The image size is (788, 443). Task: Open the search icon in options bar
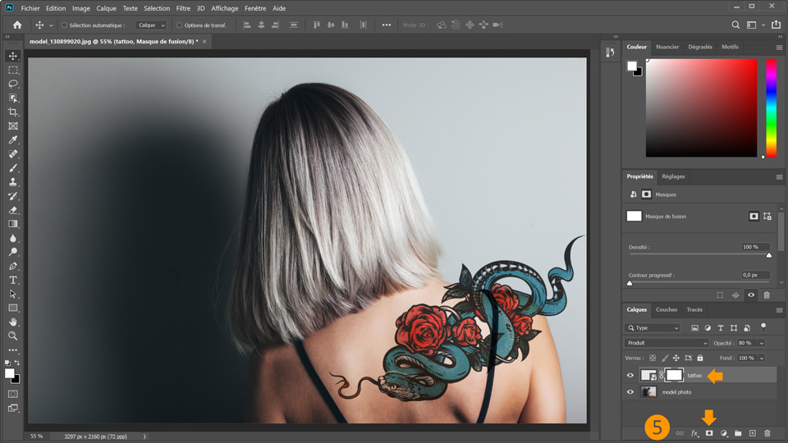coord(735,25)
